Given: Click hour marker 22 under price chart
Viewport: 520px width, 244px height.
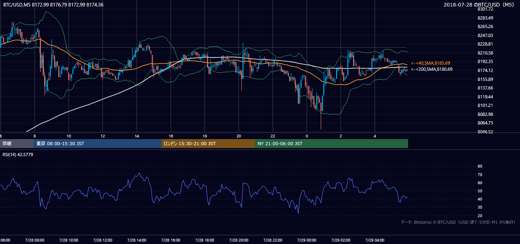Looking at the screenshot, I should (x=273, y=136).
